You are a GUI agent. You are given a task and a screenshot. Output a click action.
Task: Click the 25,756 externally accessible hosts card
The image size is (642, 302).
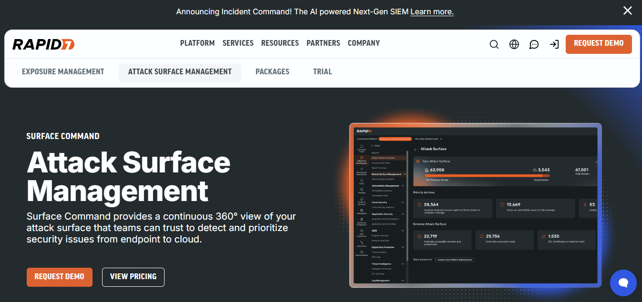[x=504, y=240]
